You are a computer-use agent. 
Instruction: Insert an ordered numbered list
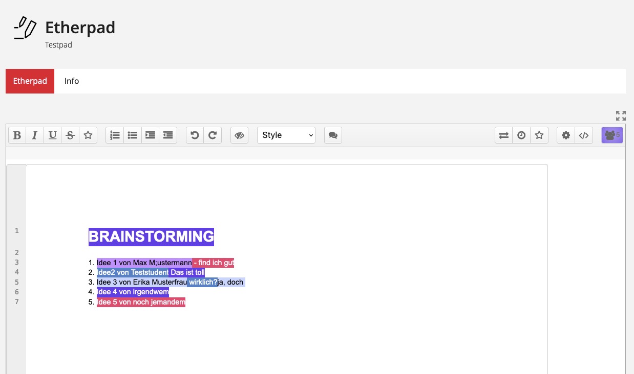pyautogui.click(x=115, y=135)
